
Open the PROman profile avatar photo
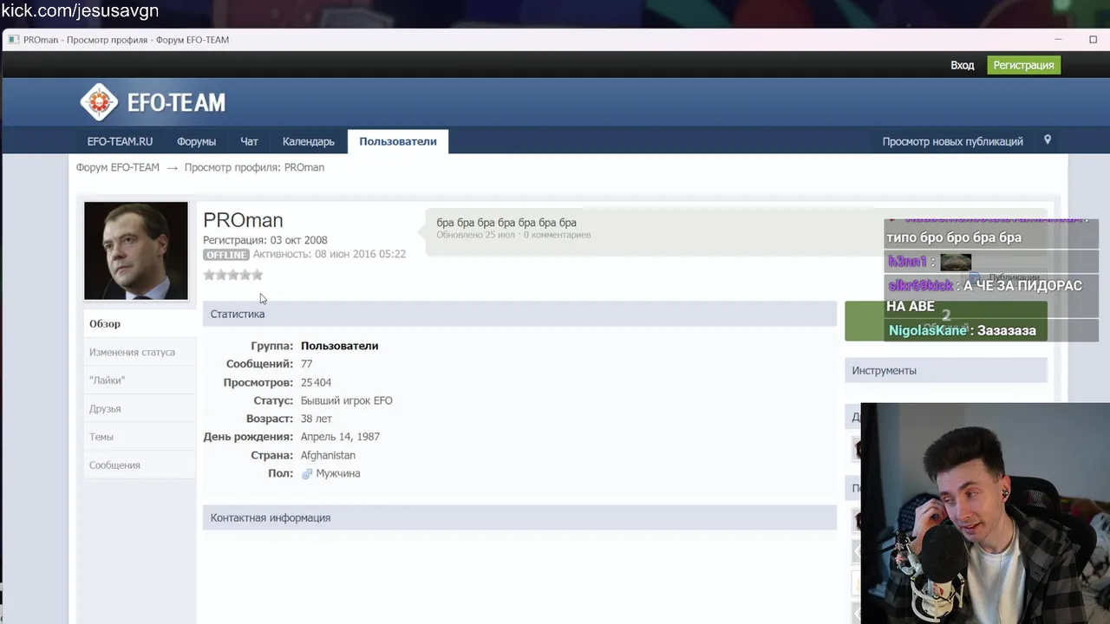[x=135, y=250]
